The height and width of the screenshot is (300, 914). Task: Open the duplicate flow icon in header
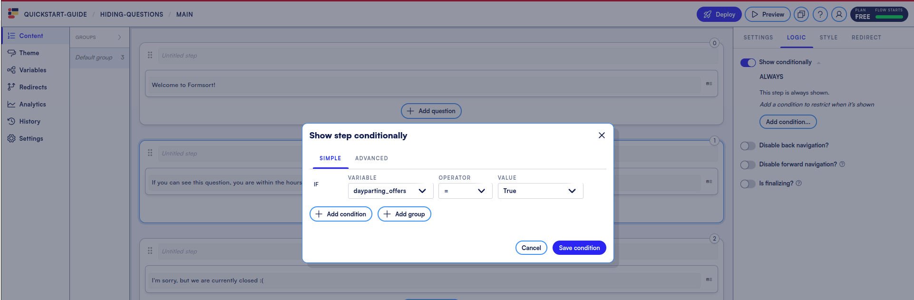click(x=801, y=14)
